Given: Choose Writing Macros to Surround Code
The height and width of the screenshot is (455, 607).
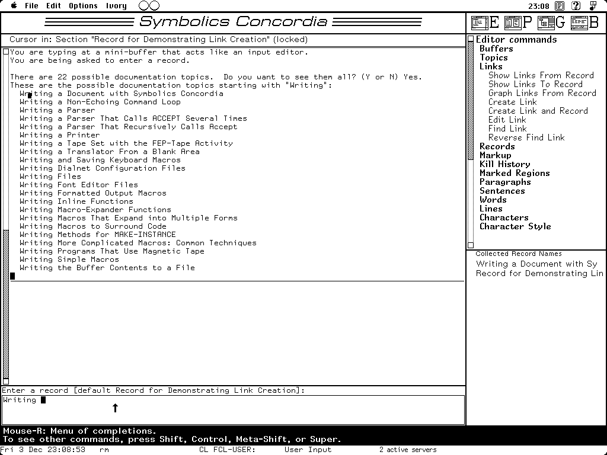Looking at the screenshot, I should pos(93,226).
